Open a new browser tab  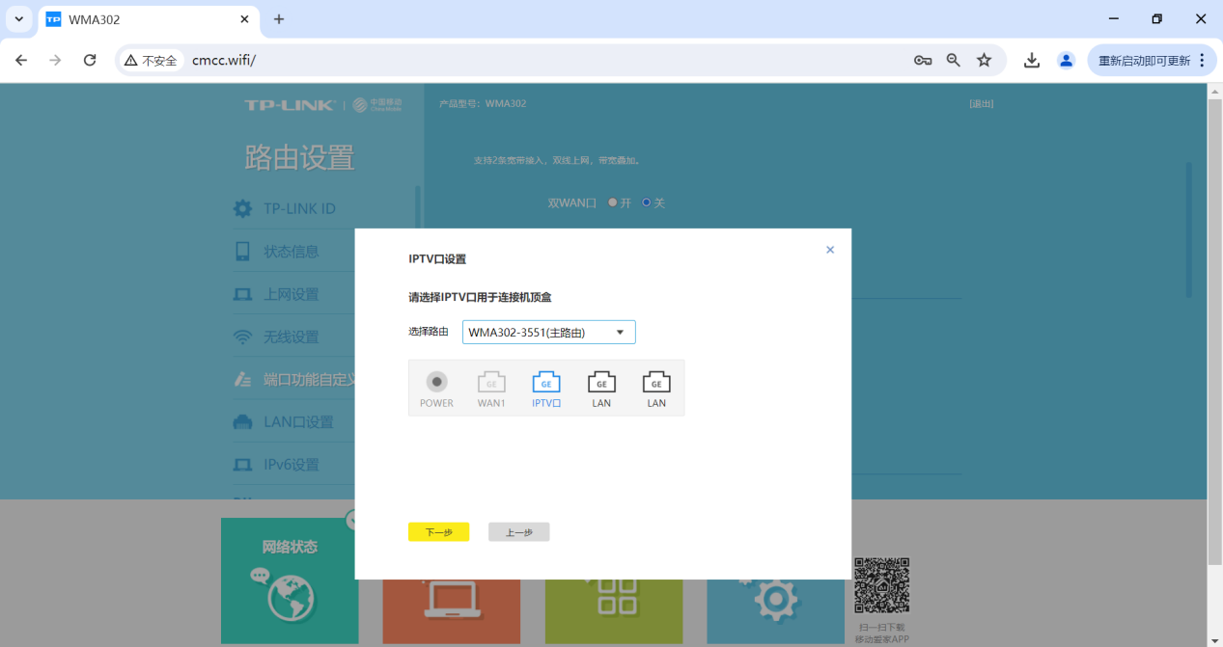pos(279,19)
